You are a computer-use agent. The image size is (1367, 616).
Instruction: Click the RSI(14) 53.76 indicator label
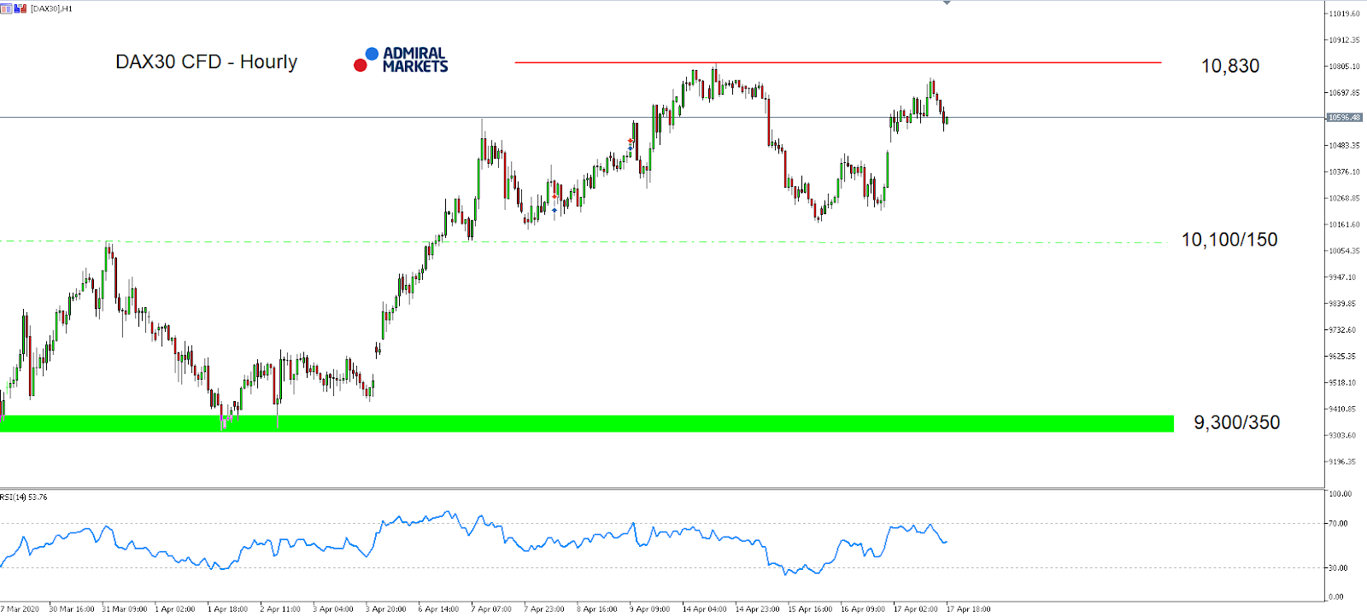(x=24, y=497)
